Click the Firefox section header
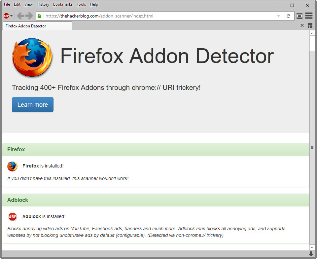317x259 pixels. pos(156,150)
